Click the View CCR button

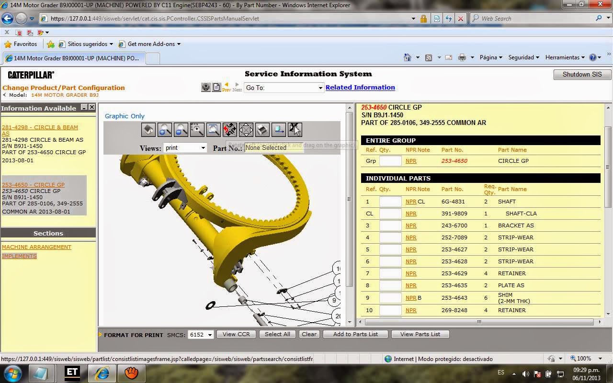[236, 334]
